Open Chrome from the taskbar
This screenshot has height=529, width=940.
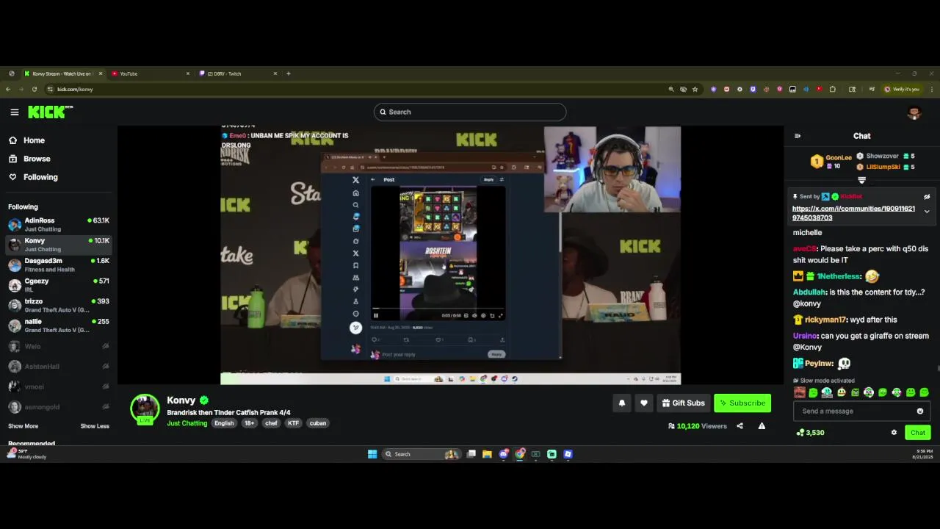pyautogui.click(x=520, y=454)
